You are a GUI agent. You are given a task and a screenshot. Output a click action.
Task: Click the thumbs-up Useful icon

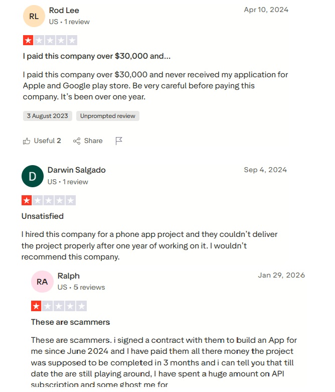click(x=27, y=141)
